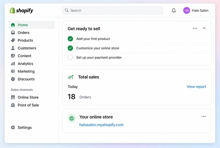This screenshot has height=148, width=220.
Task: Click the Products tag icon
Action: coord(13,40)
